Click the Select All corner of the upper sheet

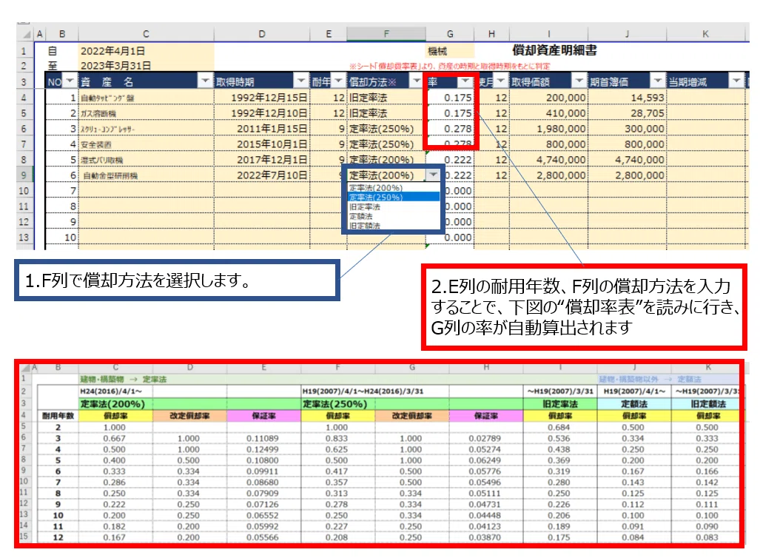point(26,35)
